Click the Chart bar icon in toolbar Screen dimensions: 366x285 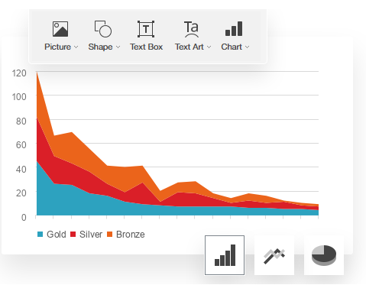(x=234, y=29)
